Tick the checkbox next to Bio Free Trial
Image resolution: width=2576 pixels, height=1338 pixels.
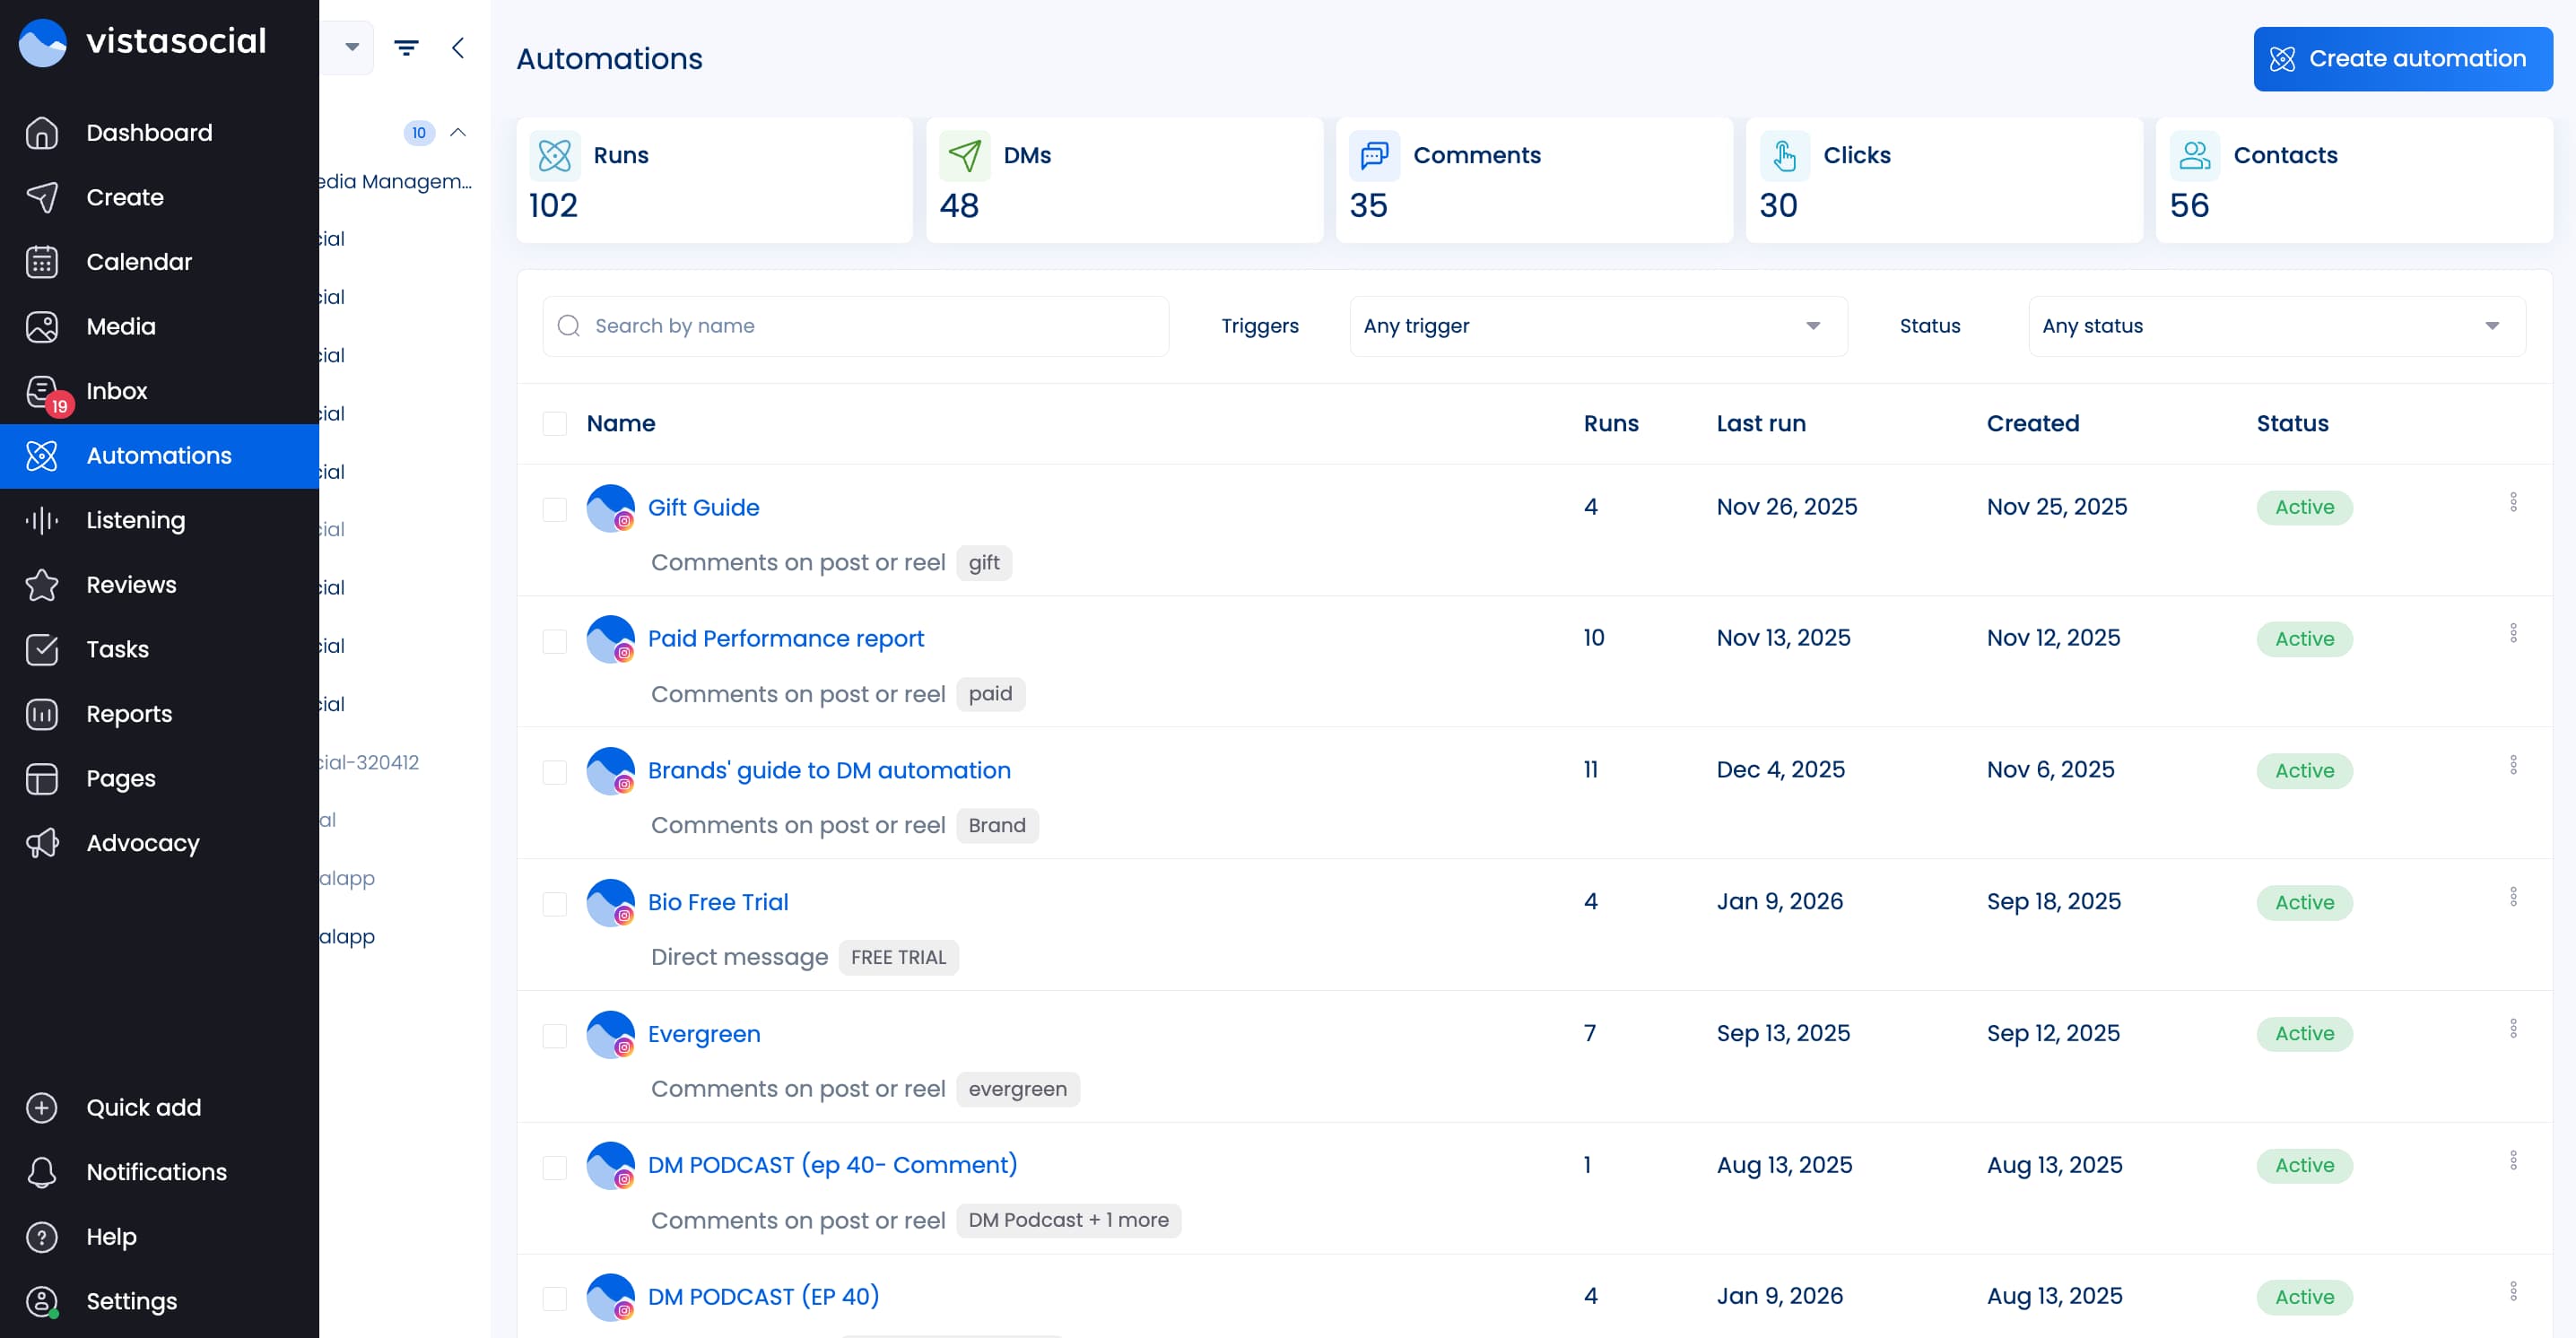[x=555, y=904]
